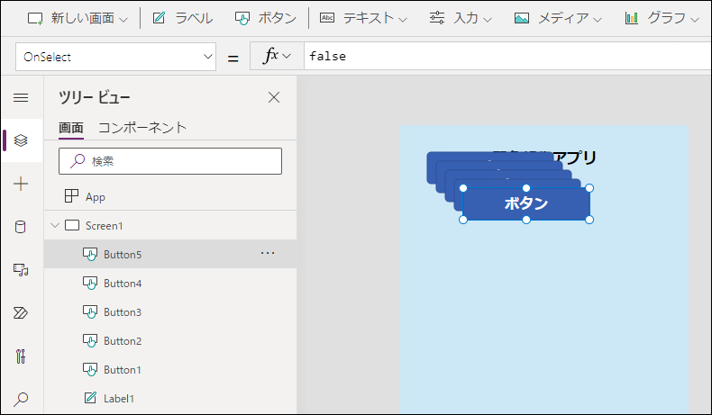This screenshot has height=415, width=712.
Task: Open the Data cylinder icon in left rail
Action: (x=21, y=226)
